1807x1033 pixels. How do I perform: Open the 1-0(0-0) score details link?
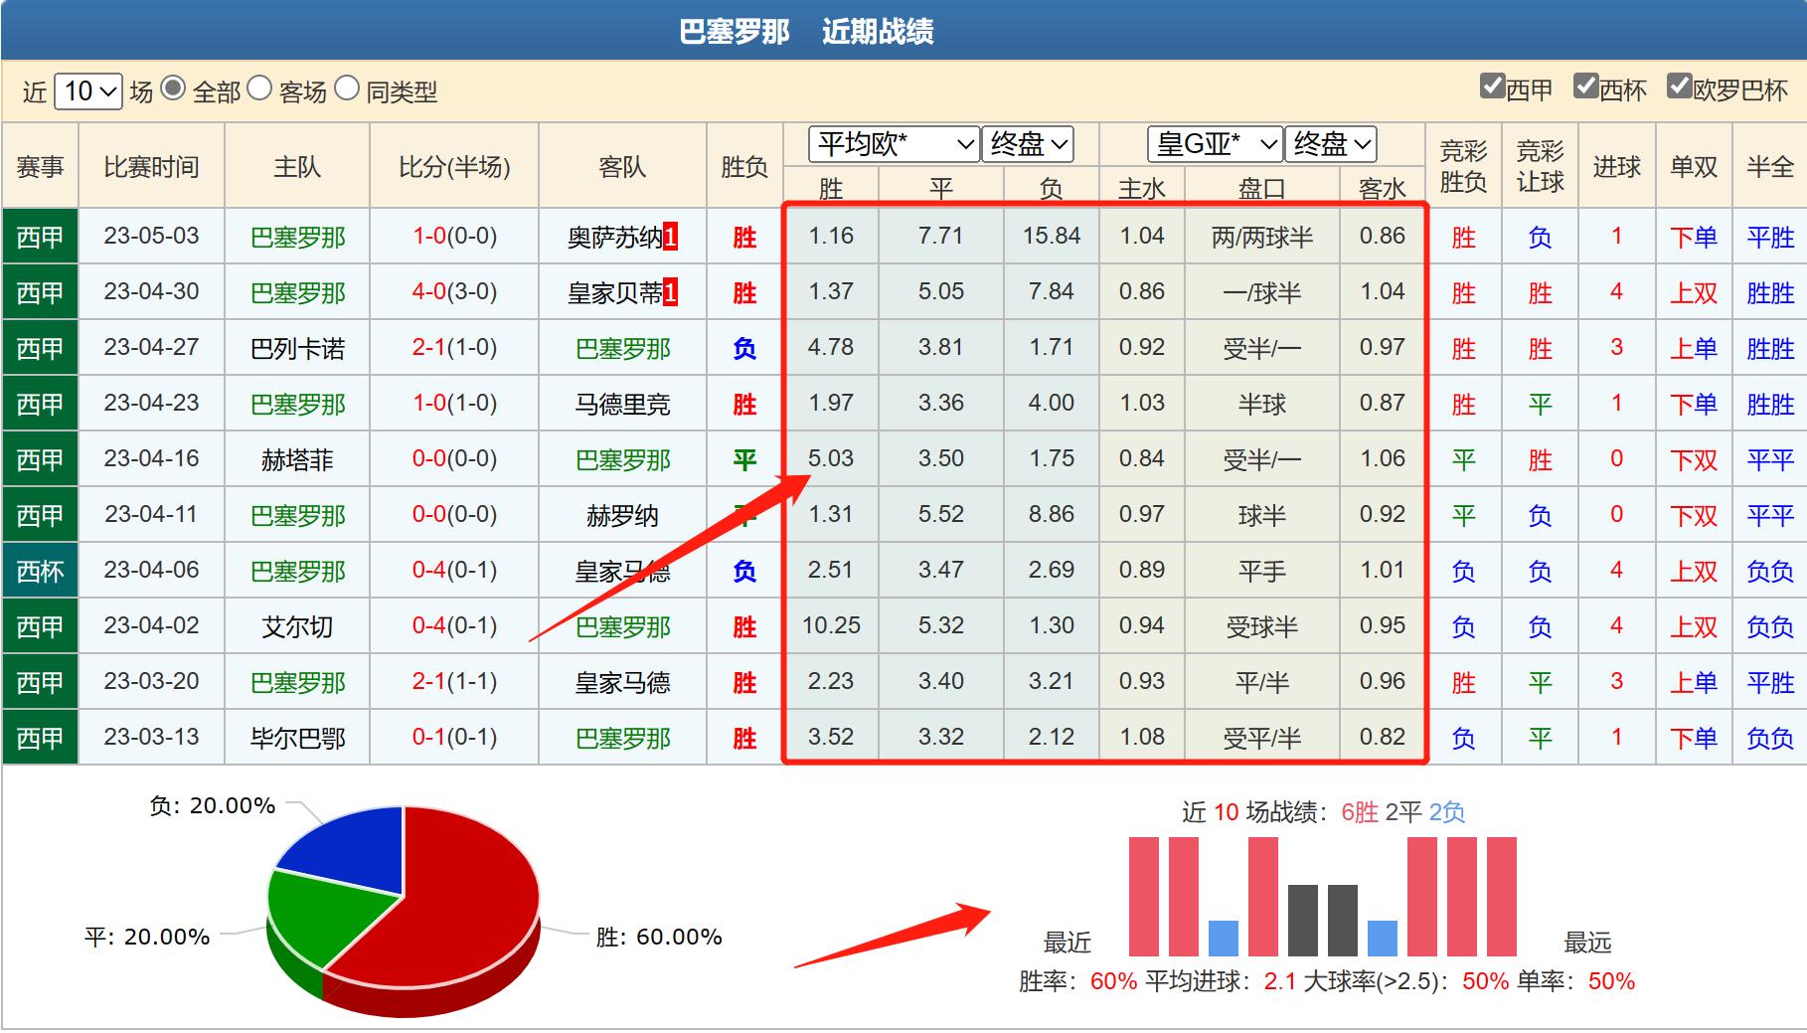(453, 236)
